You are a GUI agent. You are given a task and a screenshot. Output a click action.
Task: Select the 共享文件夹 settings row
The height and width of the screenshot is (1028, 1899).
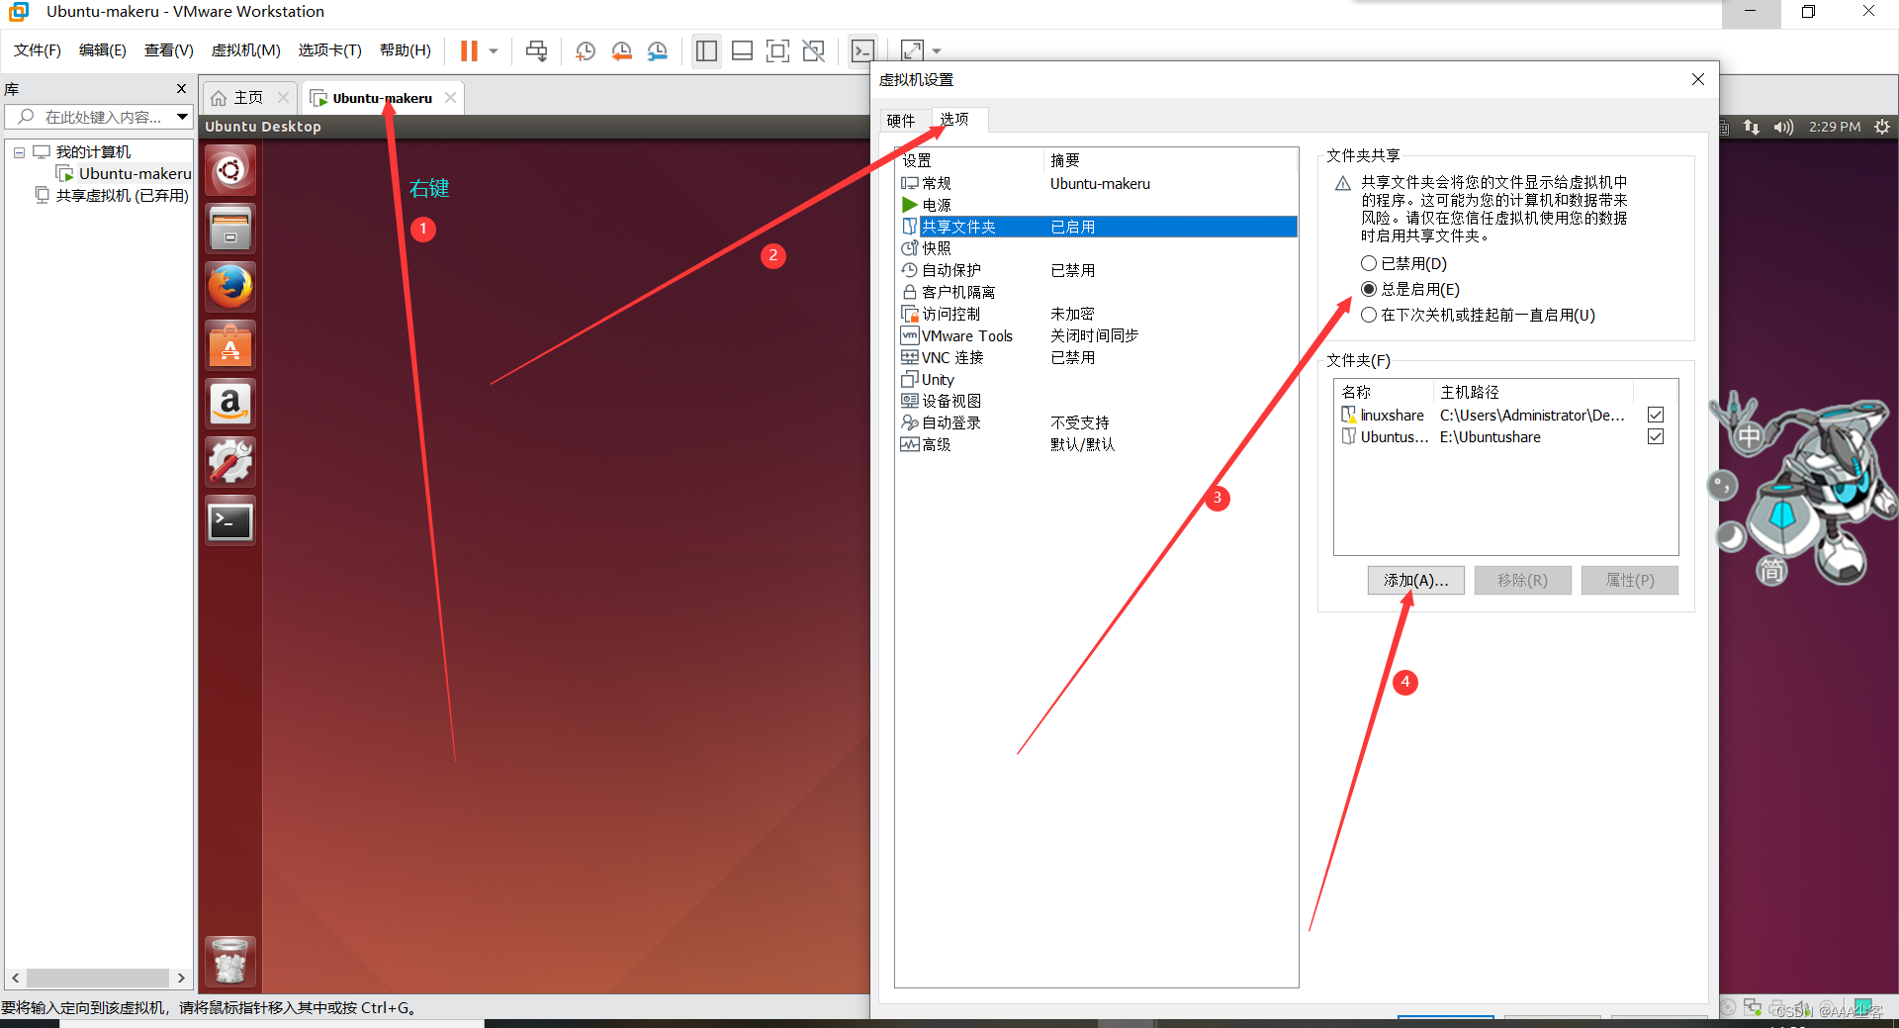coord(1098,227)
